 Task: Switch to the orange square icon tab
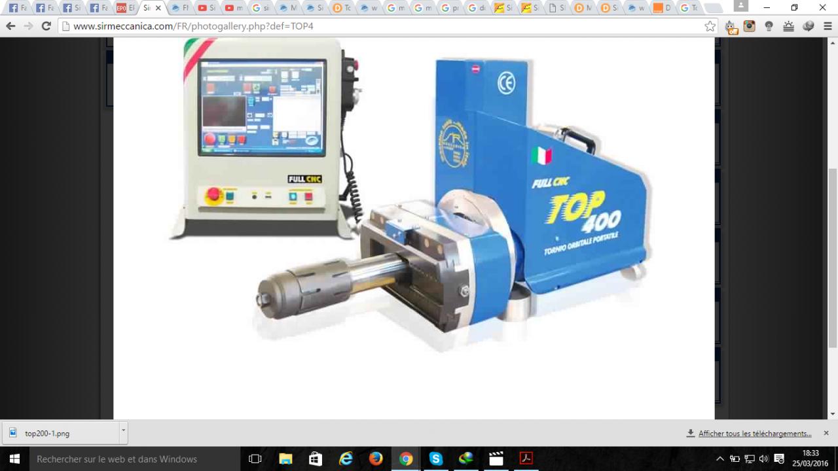[x=662, y=9]
